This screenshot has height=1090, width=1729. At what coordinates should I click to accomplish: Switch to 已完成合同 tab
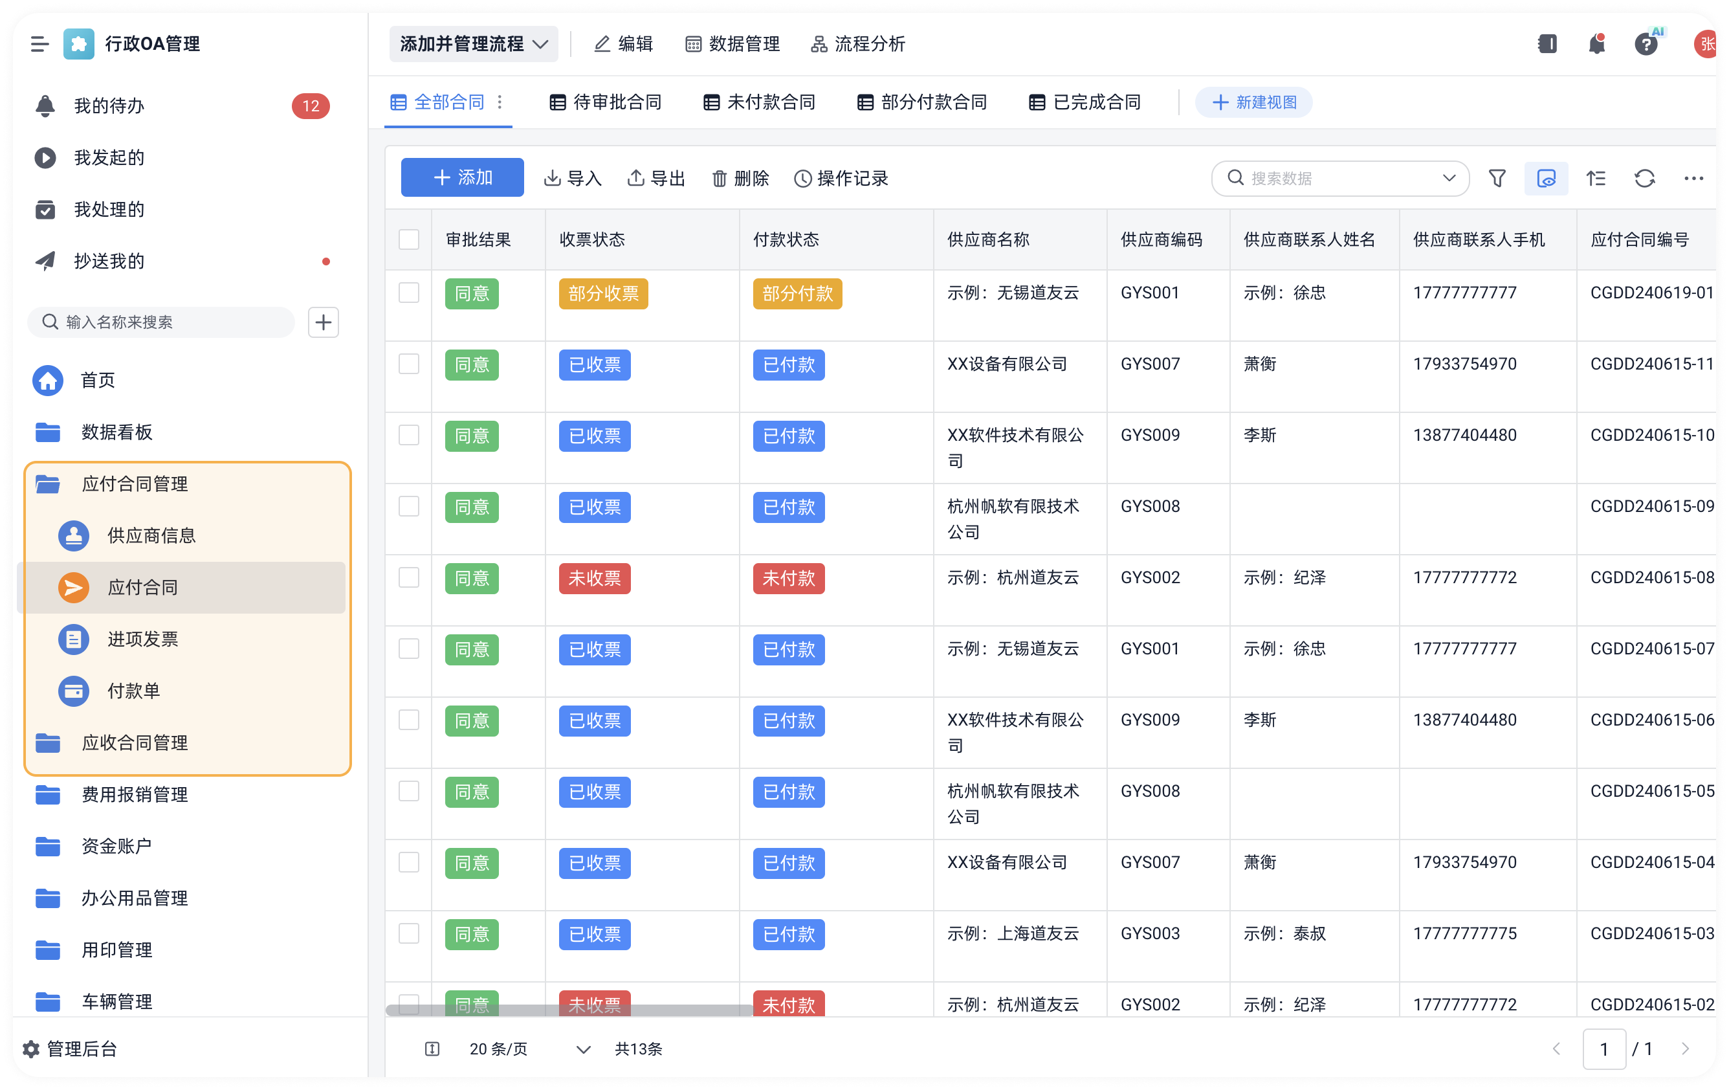pyautogui.click(x=1085, y=103)
